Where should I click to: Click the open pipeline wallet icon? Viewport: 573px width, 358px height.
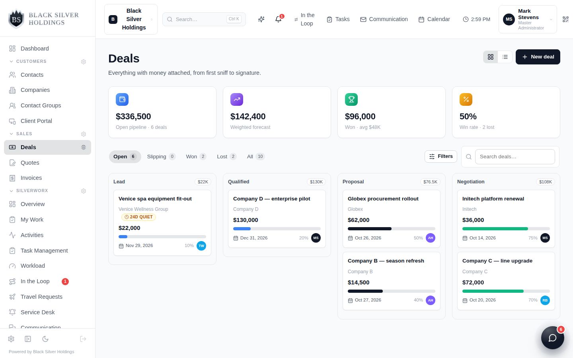[x=122, y=99]
